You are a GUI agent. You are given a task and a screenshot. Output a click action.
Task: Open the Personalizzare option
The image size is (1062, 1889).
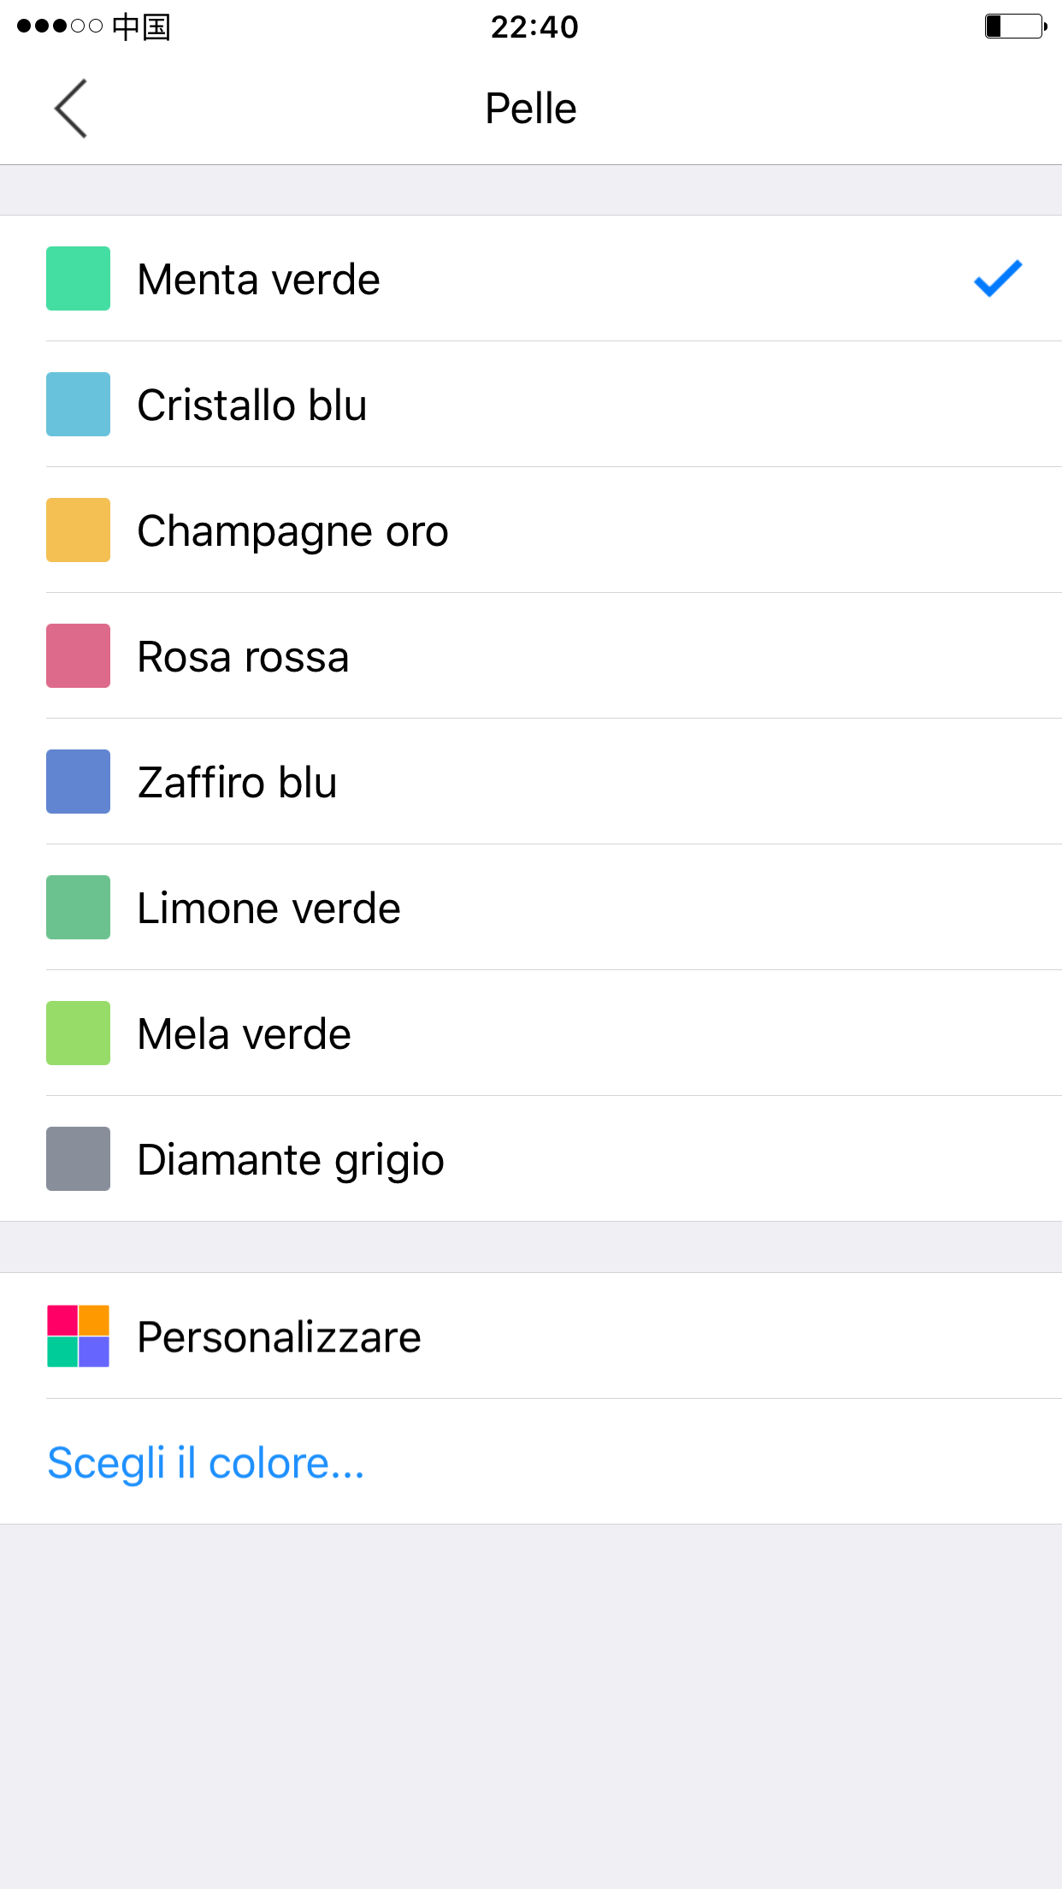pos(531,1336)
